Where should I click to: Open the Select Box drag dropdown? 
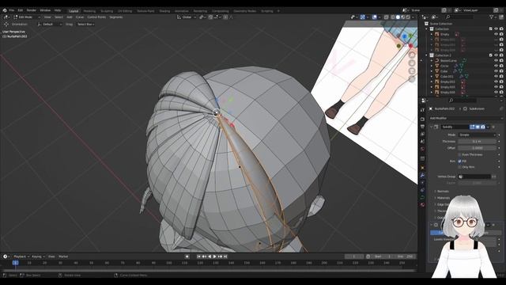pos(86,25)
